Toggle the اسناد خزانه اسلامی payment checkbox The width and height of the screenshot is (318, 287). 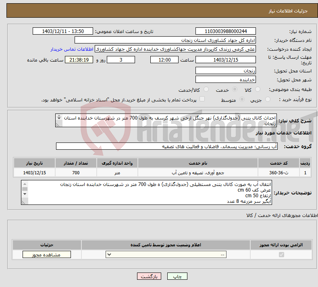point(202,99)
